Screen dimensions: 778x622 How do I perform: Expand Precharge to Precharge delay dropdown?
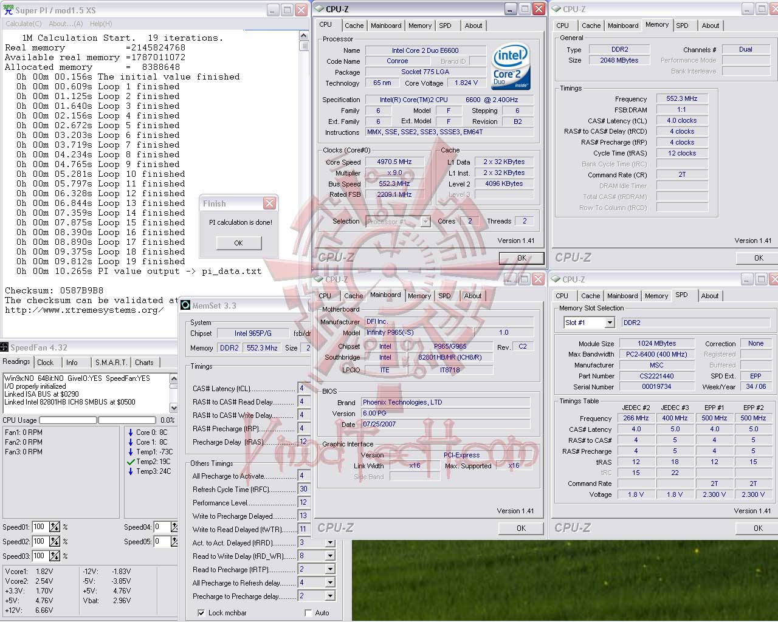[330, 596]
